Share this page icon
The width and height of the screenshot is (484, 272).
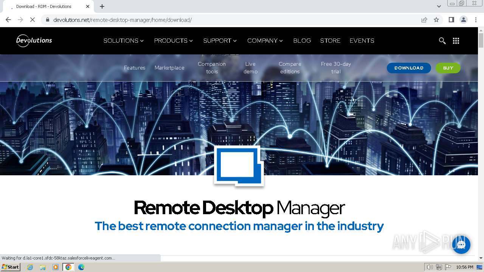click(424, 20)
